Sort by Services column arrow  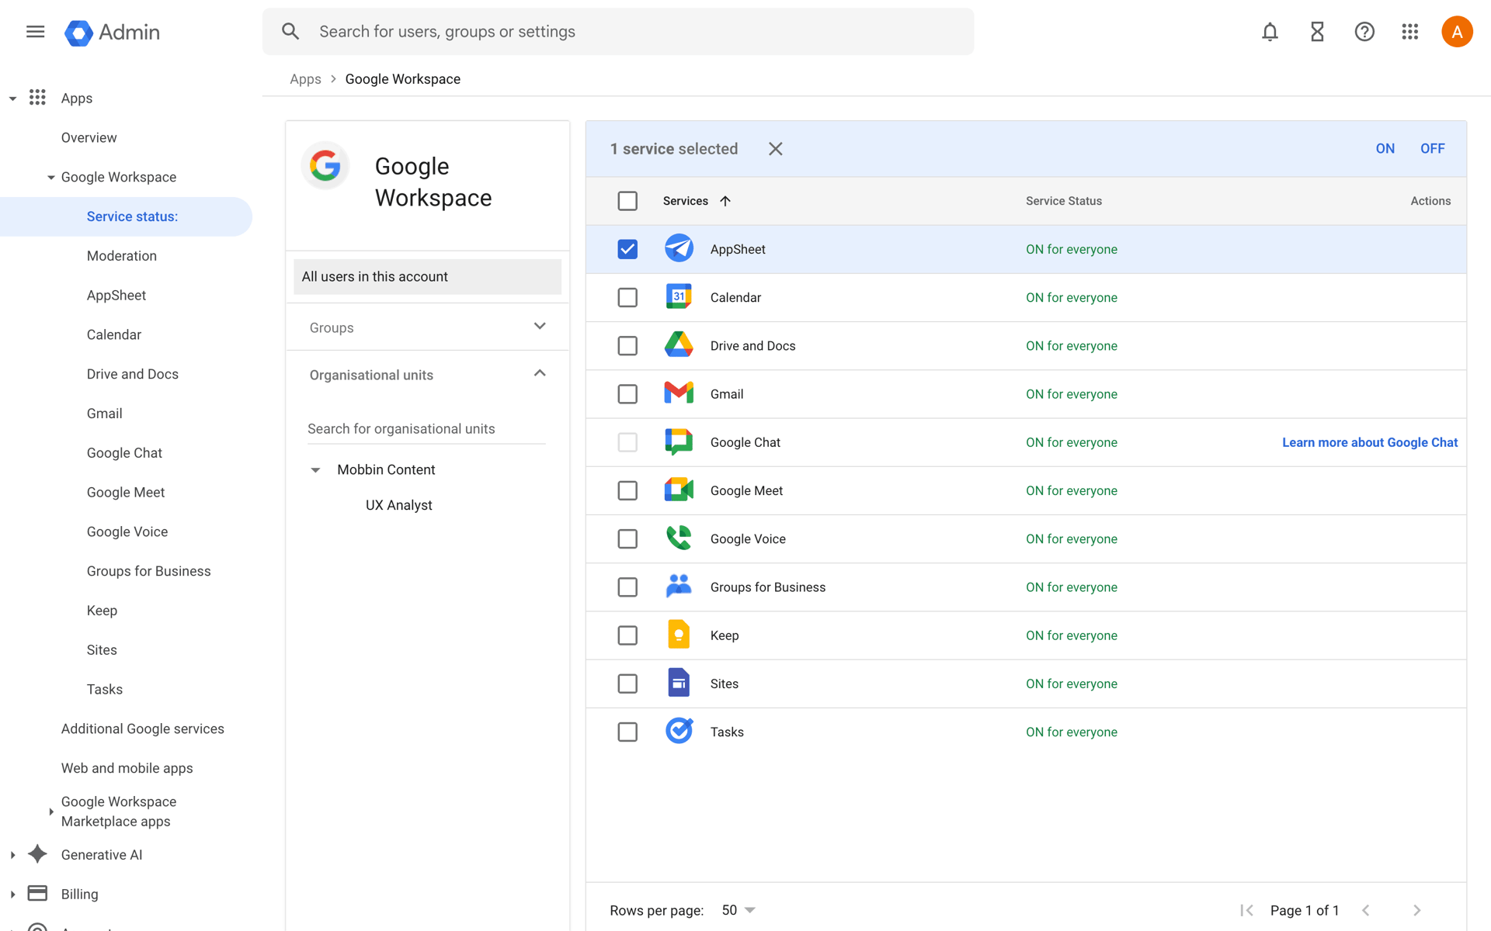(725, 201)
